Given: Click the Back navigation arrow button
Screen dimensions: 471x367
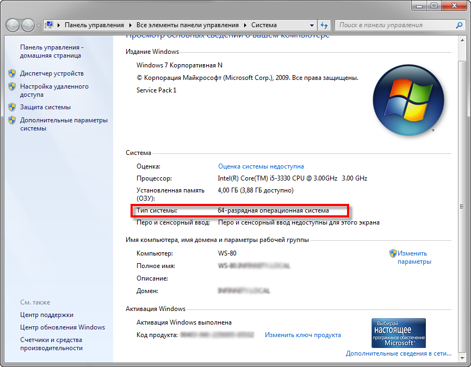Looking at the screenshot, I should pos(13,25).
